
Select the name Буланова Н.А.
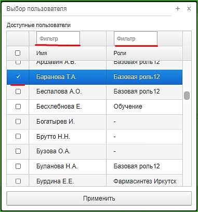(57, 166)
